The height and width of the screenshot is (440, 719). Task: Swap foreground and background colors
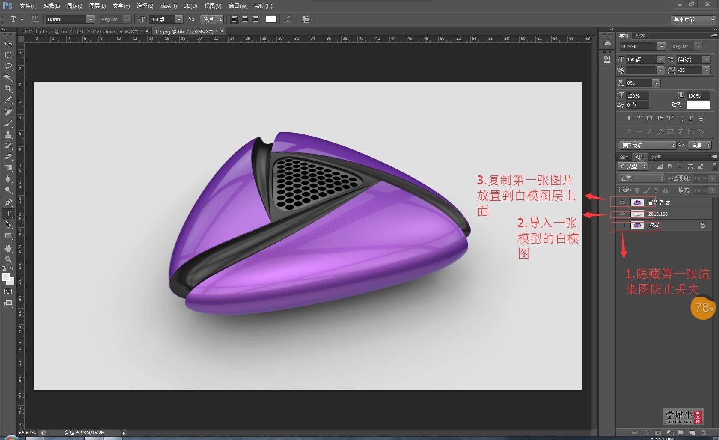12,268
